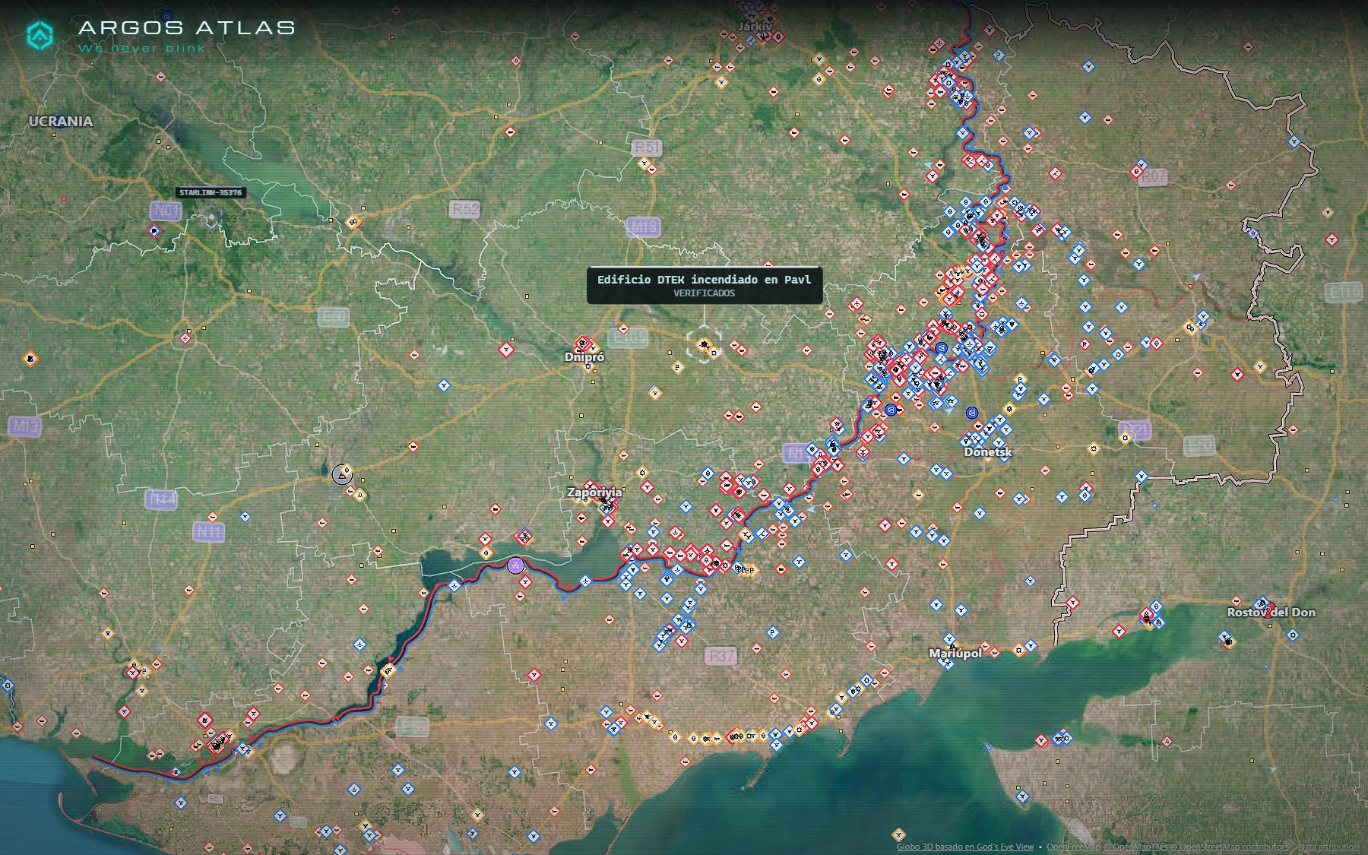Click the N01 road shield

pos(166,211)
